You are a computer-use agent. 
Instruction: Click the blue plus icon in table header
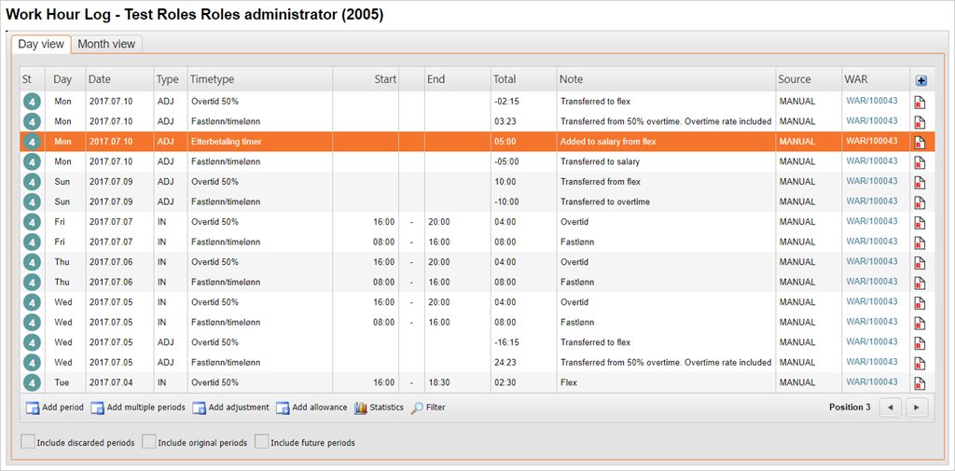coord(921,80)
